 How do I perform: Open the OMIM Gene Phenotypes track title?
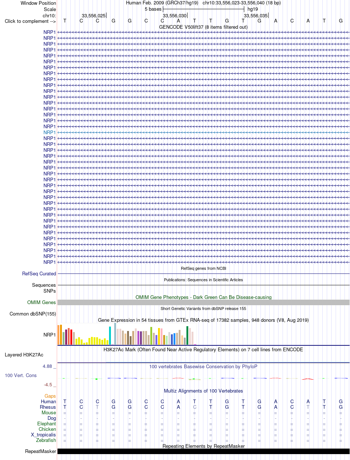coord(203,297)
